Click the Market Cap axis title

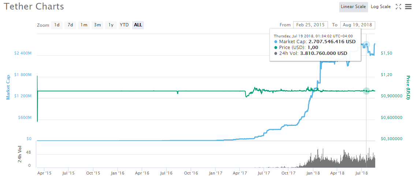coord(8,87)
